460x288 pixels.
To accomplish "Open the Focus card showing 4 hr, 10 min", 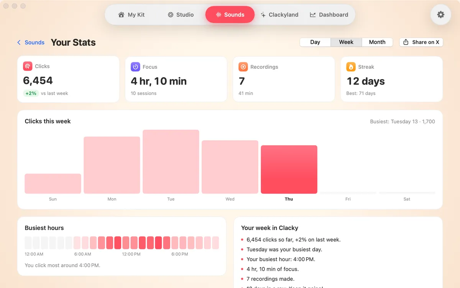I will point(176,79).
